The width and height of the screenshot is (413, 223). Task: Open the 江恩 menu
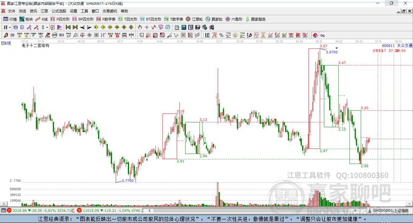click(44, 11)
